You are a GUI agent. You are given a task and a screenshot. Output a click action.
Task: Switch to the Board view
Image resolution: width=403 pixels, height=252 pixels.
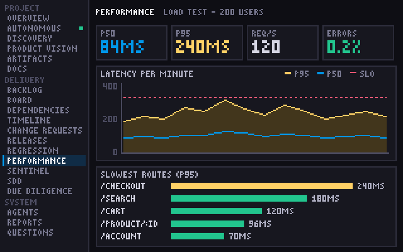(x=20, y=100)
